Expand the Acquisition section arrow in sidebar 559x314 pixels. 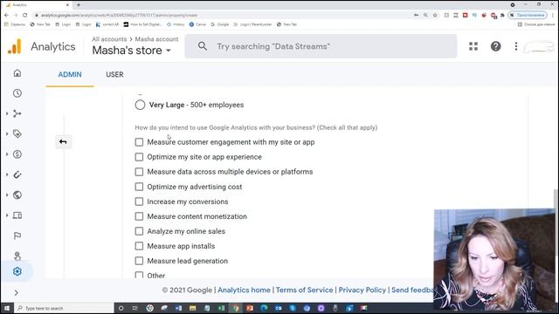coord(7,113)
